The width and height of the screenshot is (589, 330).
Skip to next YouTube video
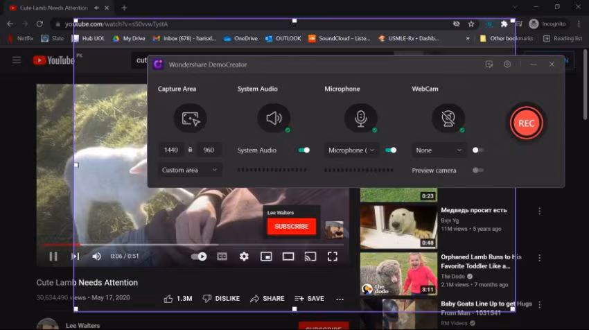[75, 257]
